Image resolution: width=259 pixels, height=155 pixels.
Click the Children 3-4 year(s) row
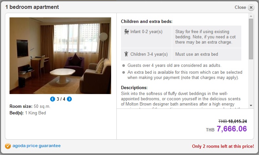[x=181, y=54]
